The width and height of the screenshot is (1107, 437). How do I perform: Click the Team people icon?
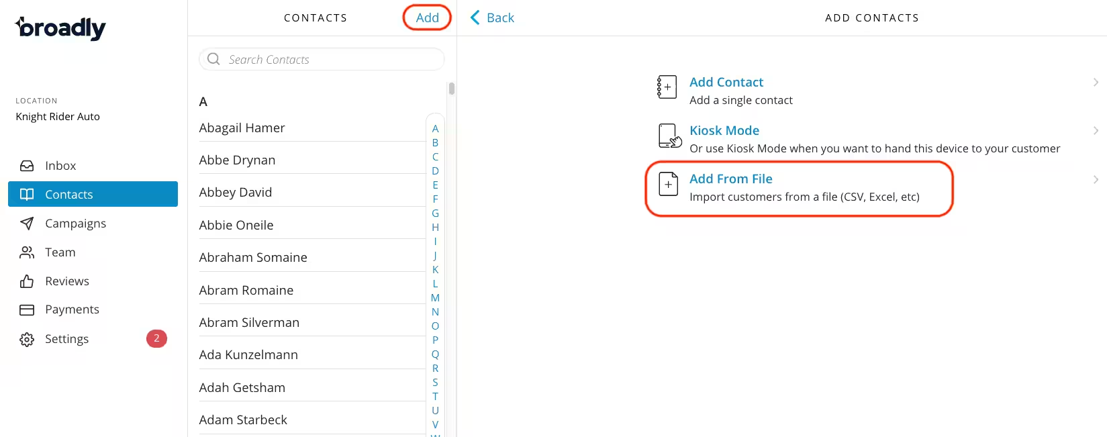(x=27, y=252)
